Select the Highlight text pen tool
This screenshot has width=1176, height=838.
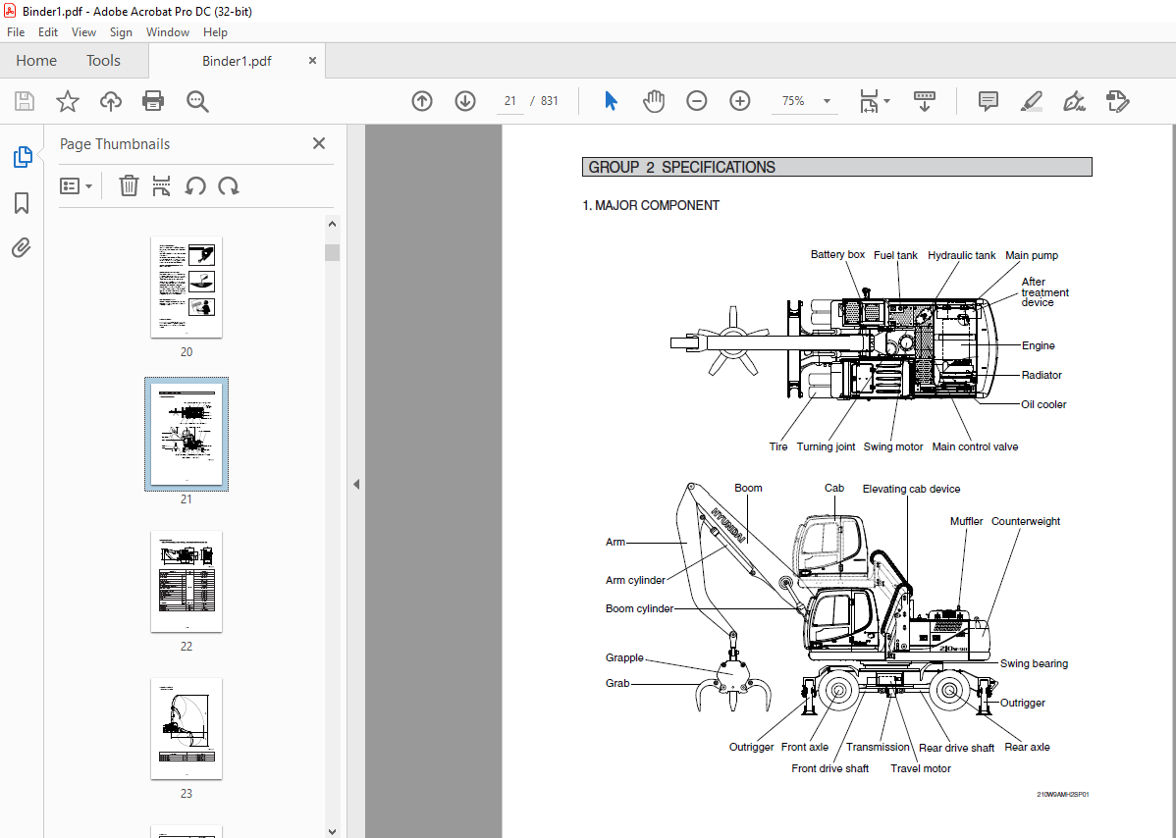coord(1032,101)
